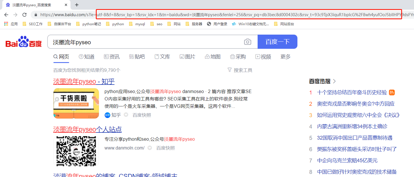Click the 百度为您找到相关结果约9,790个 text

[87, 70]
